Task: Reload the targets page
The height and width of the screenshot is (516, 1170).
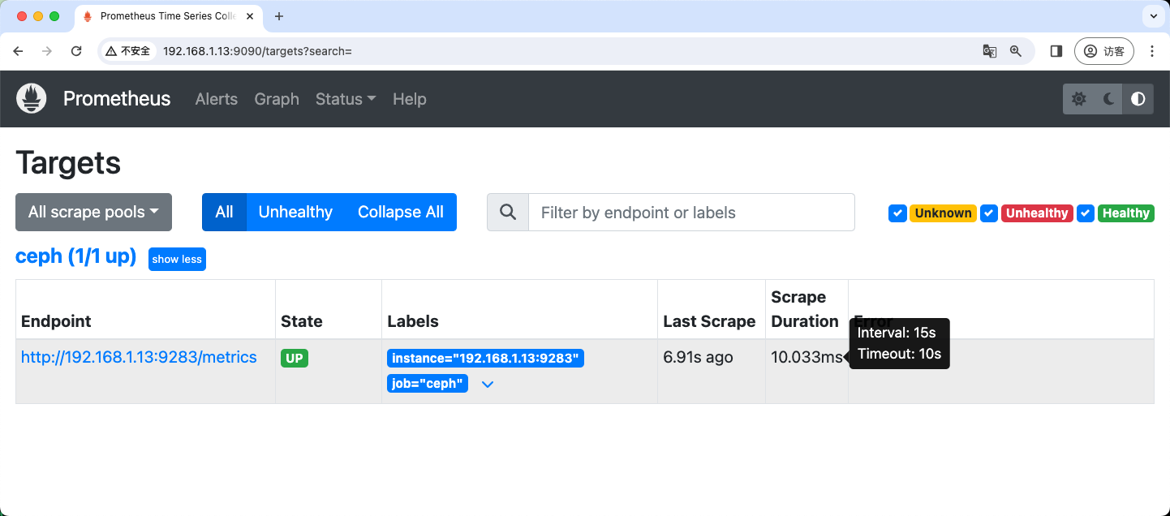Action: click(x=76, y=51)
